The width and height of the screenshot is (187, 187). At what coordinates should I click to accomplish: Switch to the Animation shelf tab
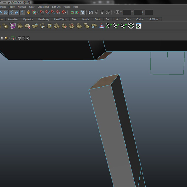click(x=13, y=19)
